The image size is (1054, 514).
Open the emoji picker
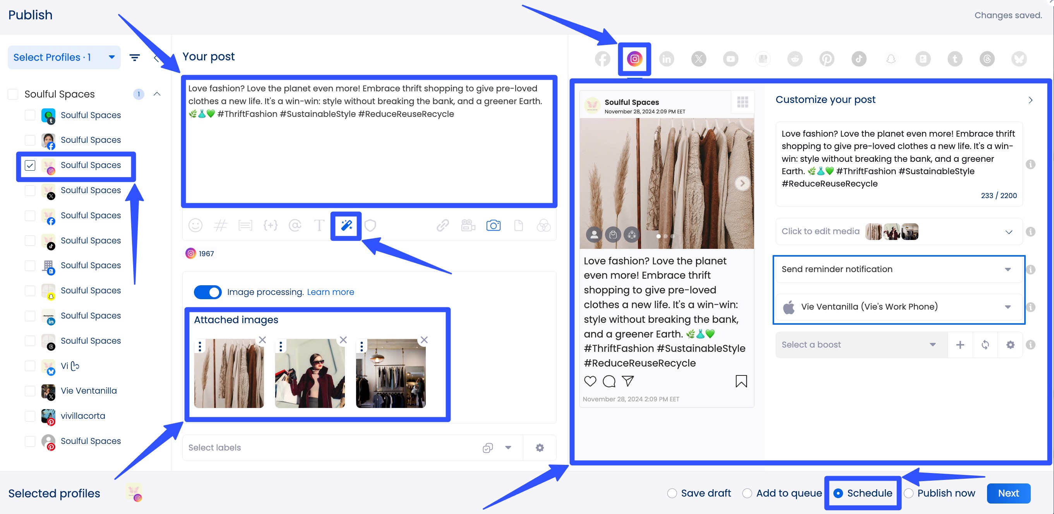[x=195, y=225]
